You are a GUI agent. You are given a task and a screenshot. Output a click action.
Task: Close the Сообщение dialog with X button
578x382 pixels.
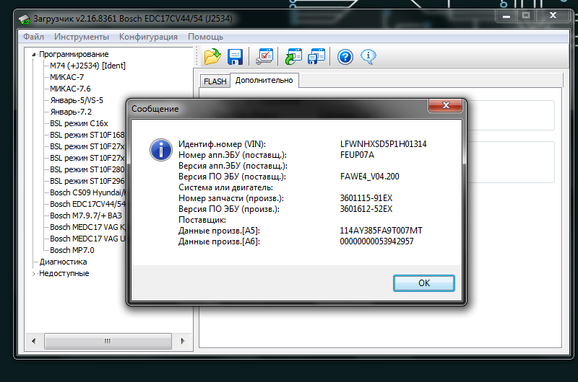pyautogui.click(x=446, y=107)
